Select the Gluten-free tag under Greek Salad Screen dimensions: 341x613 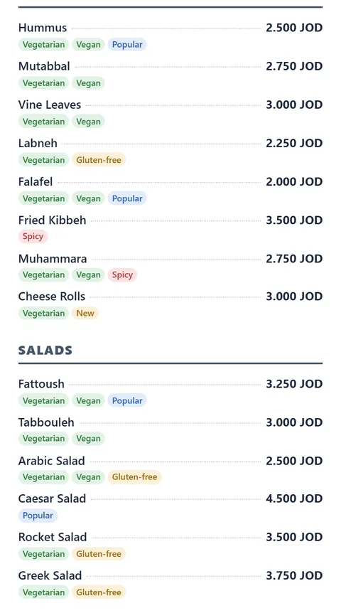[x=99, y=592]
